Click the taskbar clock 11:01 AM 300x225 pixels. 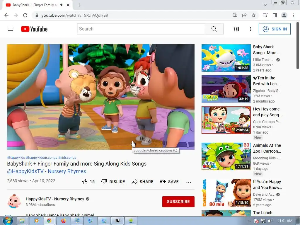285,221
